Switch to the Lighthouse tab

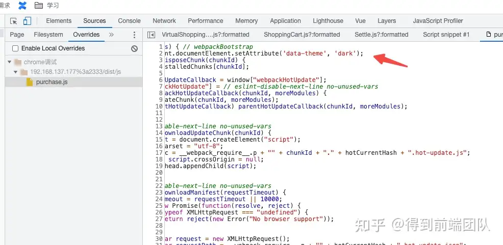coord(328,21)
